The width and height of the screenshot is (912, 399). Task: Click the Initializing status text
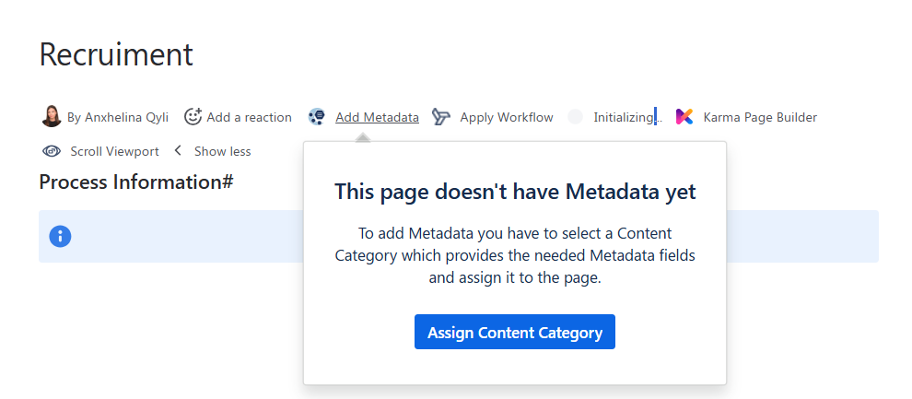pyautogui.click(x=624, y=117)
